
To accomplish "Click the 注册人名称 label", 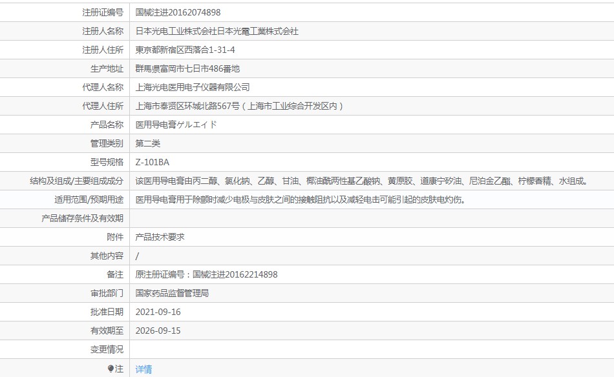I will click(103, 31).
